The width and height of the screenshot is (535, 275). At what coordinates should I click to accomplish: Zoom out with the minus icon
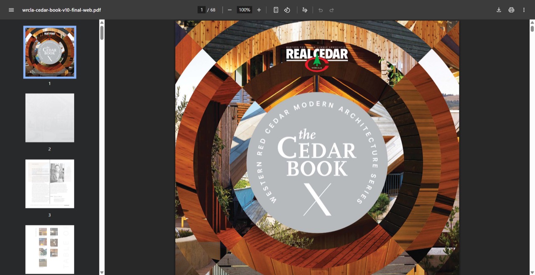click(x=230, y=10)
